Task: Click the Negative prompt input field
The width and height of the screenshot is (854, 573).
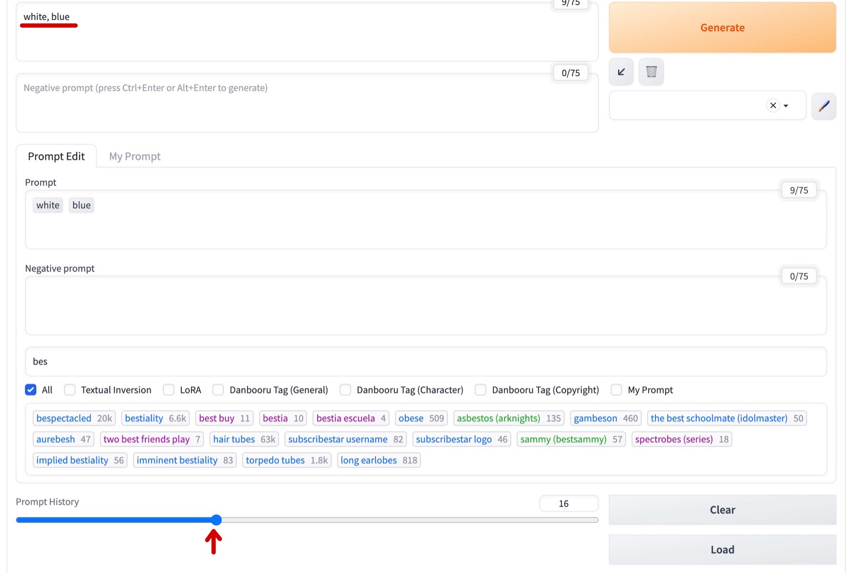Action: click(307, 102)
